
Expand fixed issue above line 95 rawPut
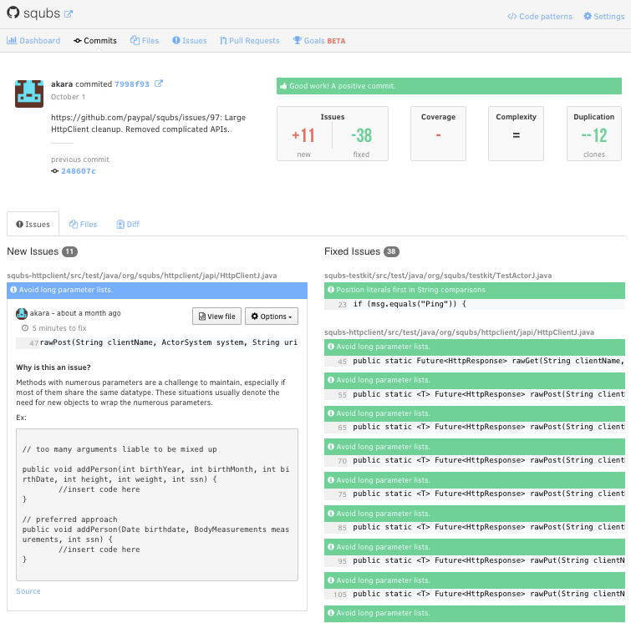point(475,547)
